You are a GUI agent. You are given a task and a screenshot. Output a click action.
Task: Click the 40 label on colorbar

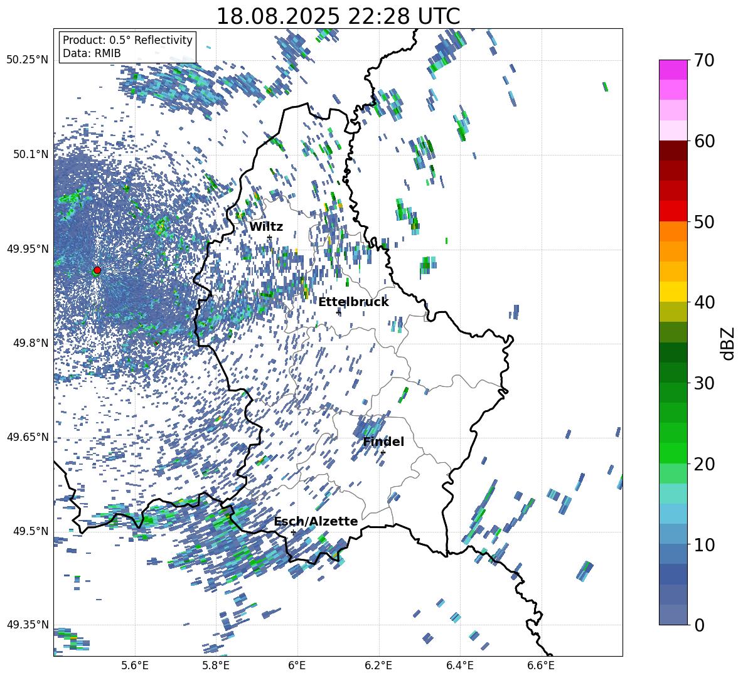tap(704, 302)
